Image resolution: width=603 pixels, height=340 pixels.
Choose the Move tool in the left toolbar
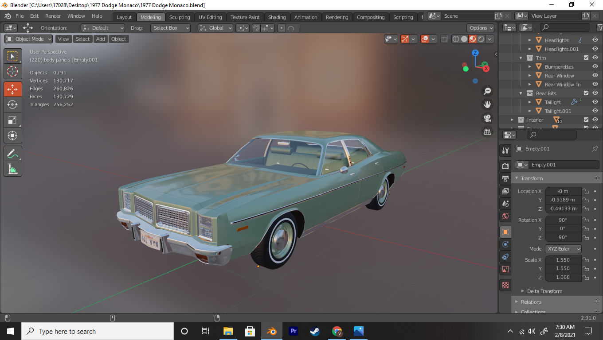(13, 89)
